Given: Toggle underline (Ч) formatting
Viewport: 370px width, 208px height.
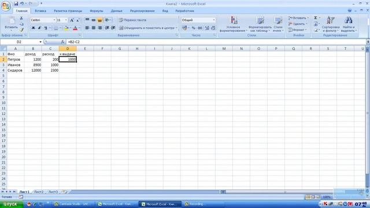Looking at the screenshot, I should (46, 28).
